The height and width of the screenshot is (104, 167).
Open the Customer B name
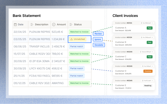[x=121, y=42]
